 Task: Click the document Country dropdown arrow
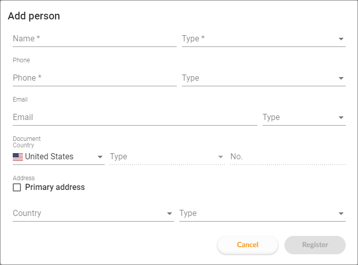tap(100, 157)
